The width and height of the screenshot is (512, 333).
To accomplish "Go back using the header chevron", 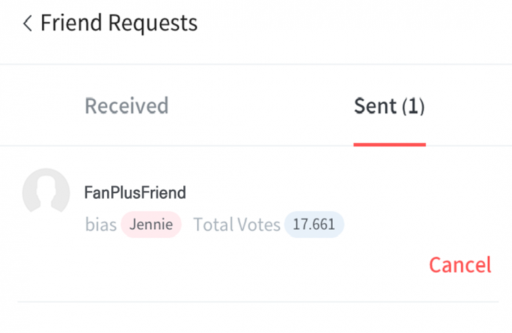I will 28,24.
